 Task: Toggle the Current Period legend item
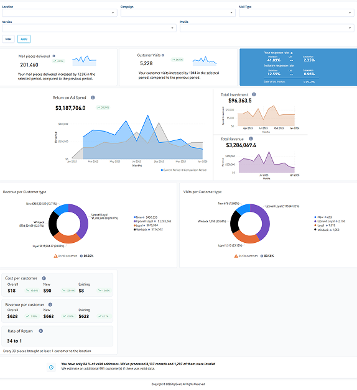pos(170,170)
